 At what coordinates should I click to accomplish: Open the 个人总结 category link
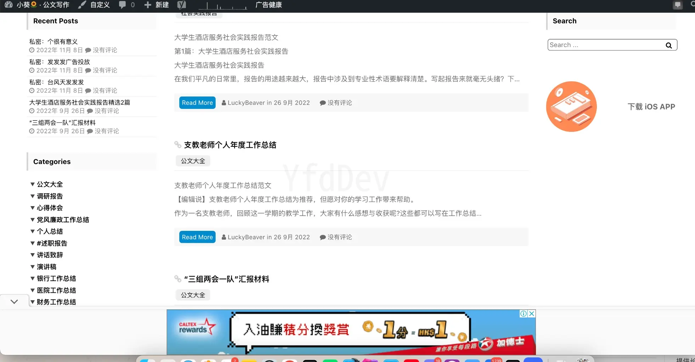tap(50, 232)
